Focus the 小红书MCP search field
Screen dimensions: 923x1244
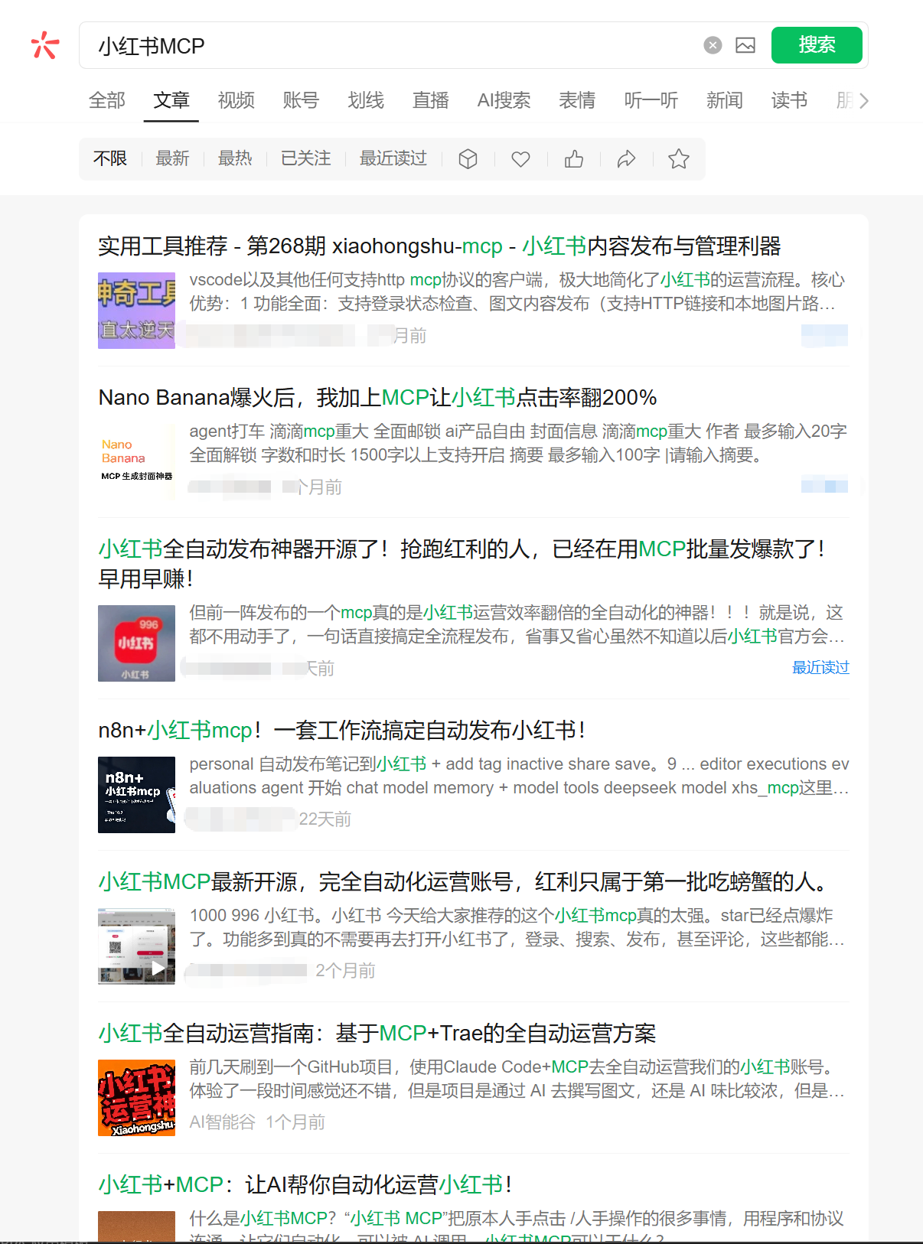[x=390, y=46]
